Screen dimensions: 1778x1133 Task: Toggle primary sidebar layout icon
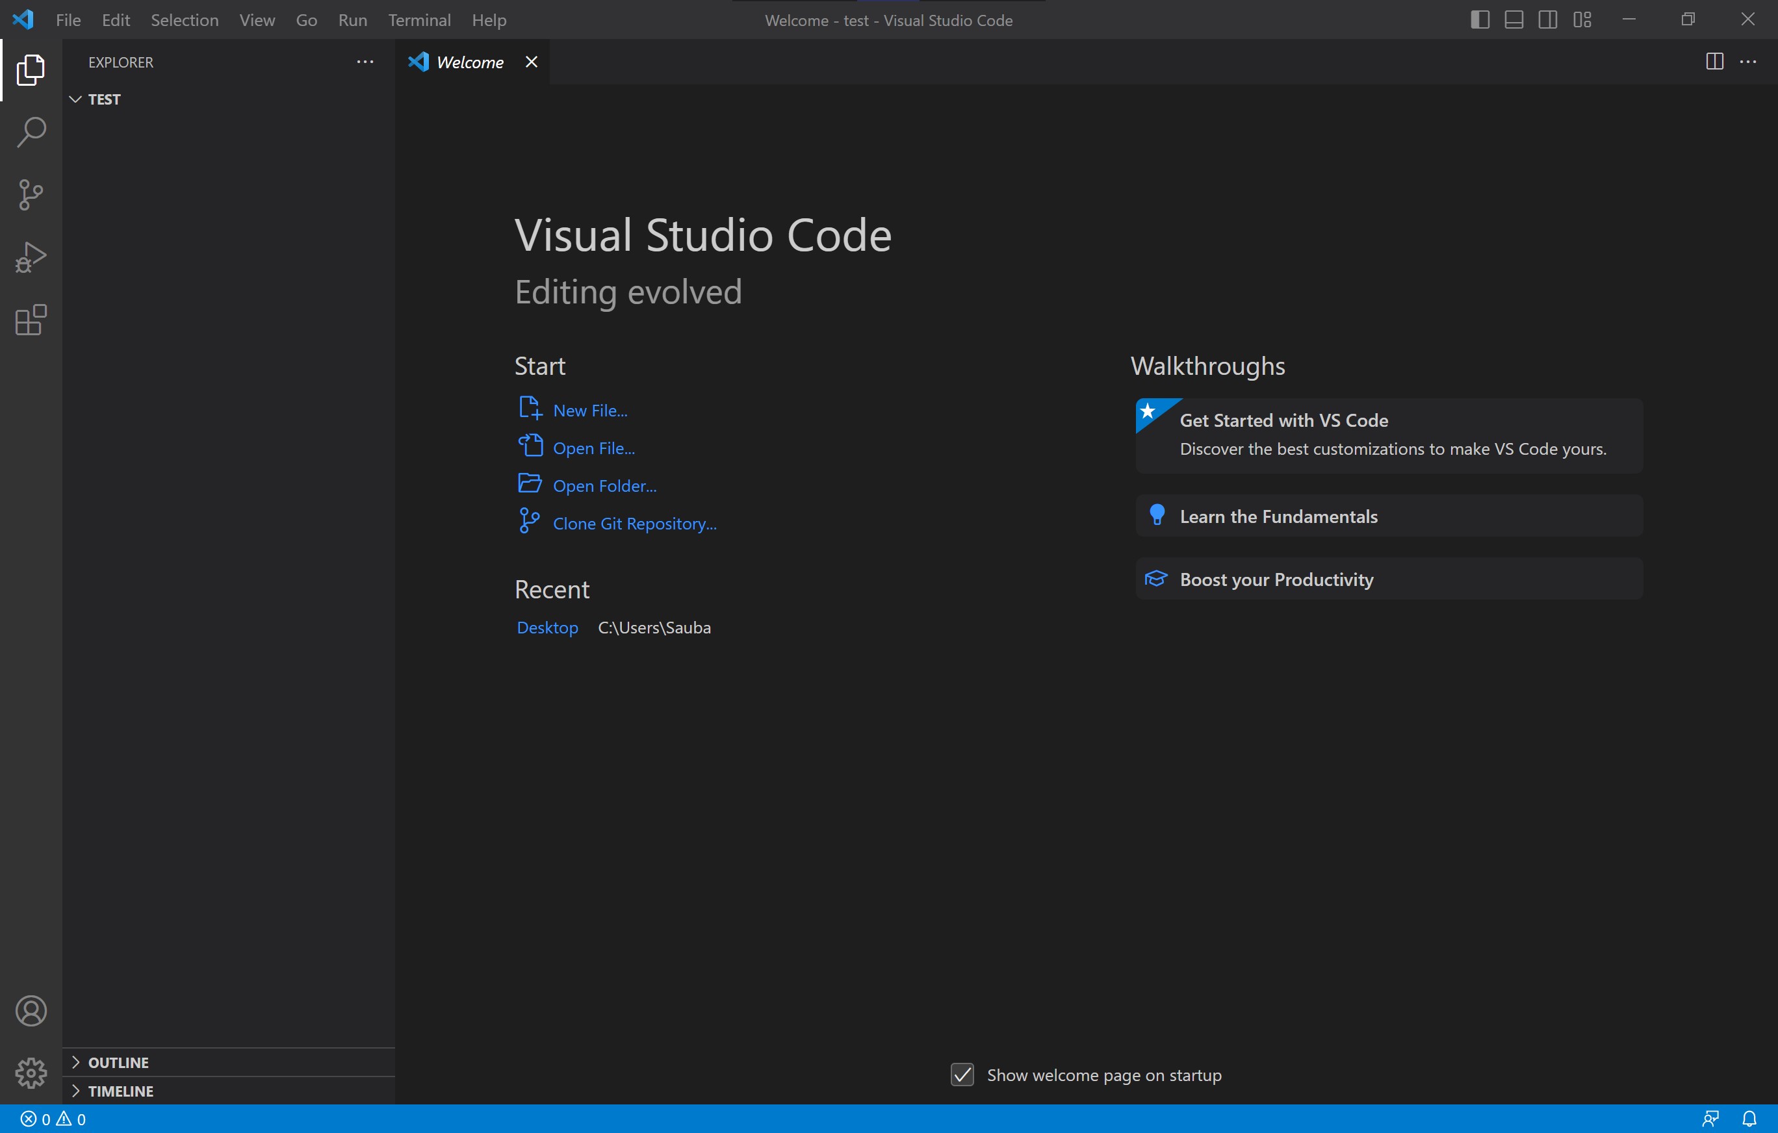click(x=1478, y=19)
